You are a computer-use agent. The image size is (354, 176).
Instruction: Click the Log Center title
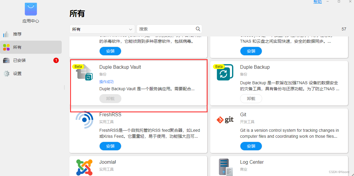[x=252, y=162]
